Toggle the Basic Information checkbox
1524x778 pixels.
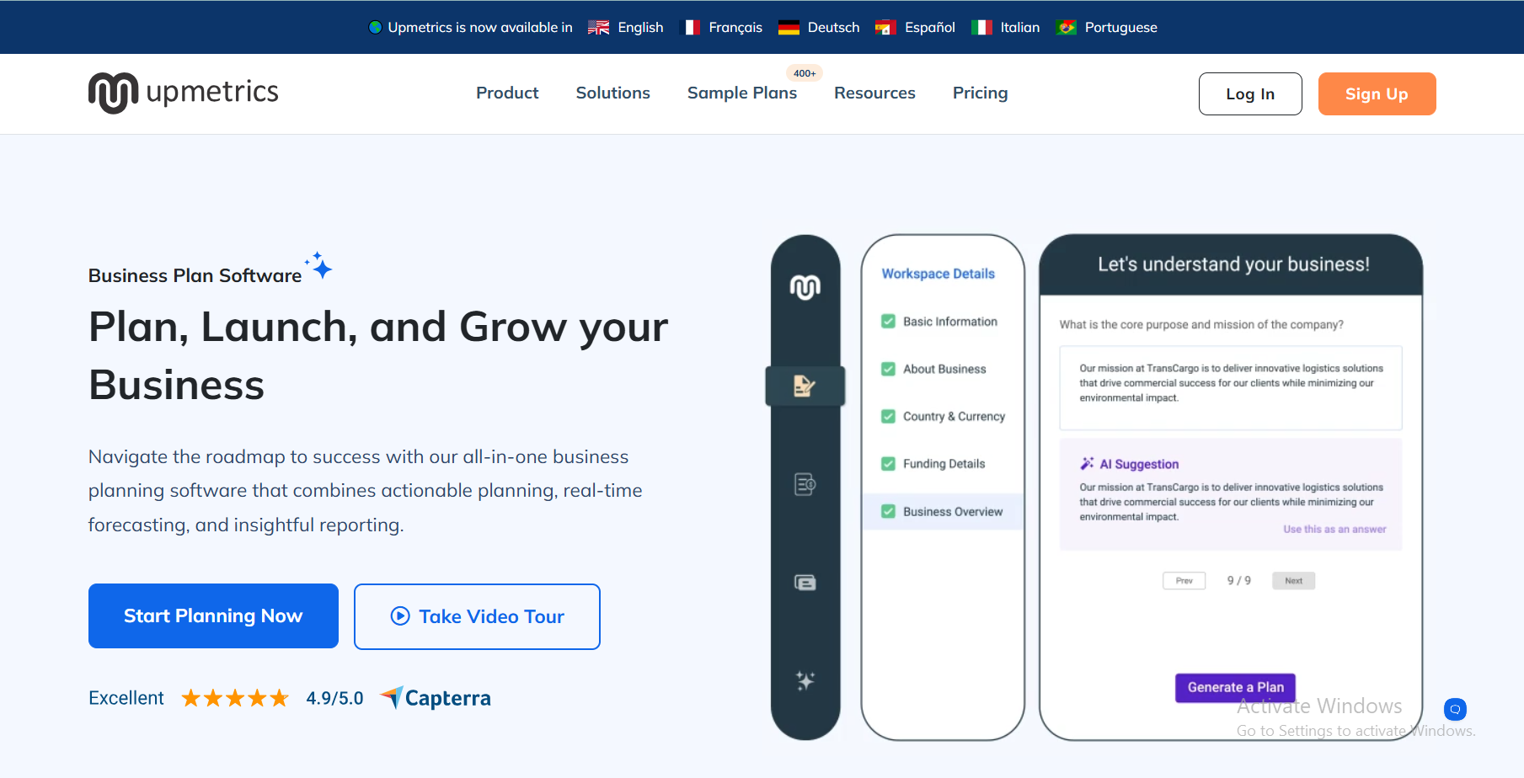888,322
